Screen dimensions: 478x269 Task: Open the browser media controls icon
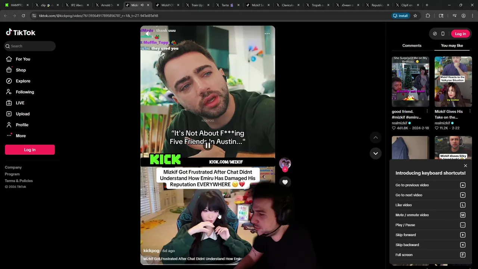(454, 16)
